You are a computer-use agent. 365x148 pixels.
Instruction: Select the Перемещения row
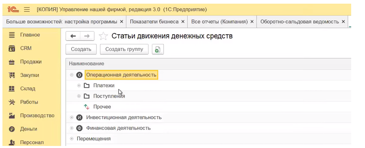click(209, 139)
